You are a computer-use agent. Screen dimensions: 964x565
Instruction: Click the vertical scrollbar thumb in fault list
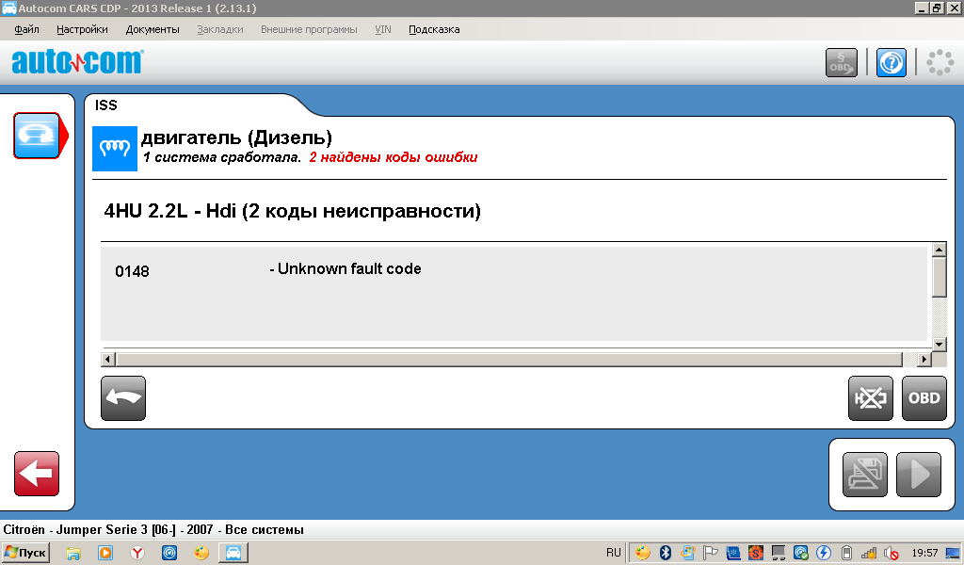pyautogui.click(x=939, y=277)
